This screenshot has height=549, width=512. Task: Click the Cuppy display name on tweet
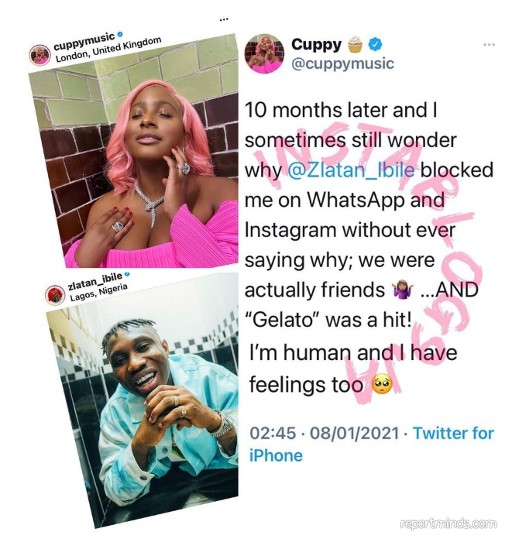[316, 44]
